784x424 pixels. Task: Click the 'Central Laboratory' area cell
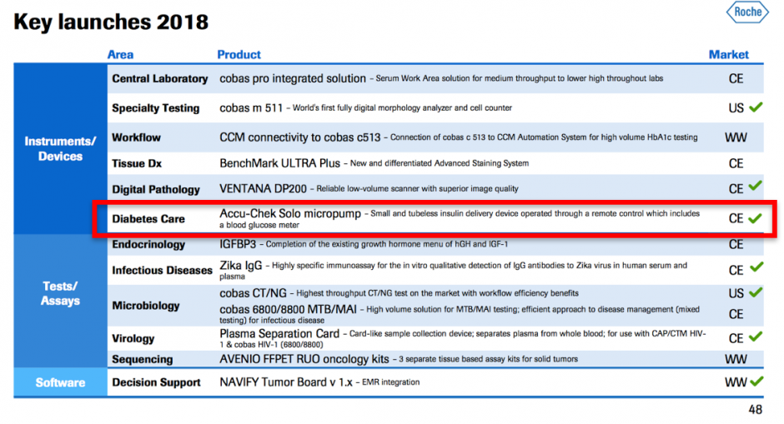[x=160, y=78]
